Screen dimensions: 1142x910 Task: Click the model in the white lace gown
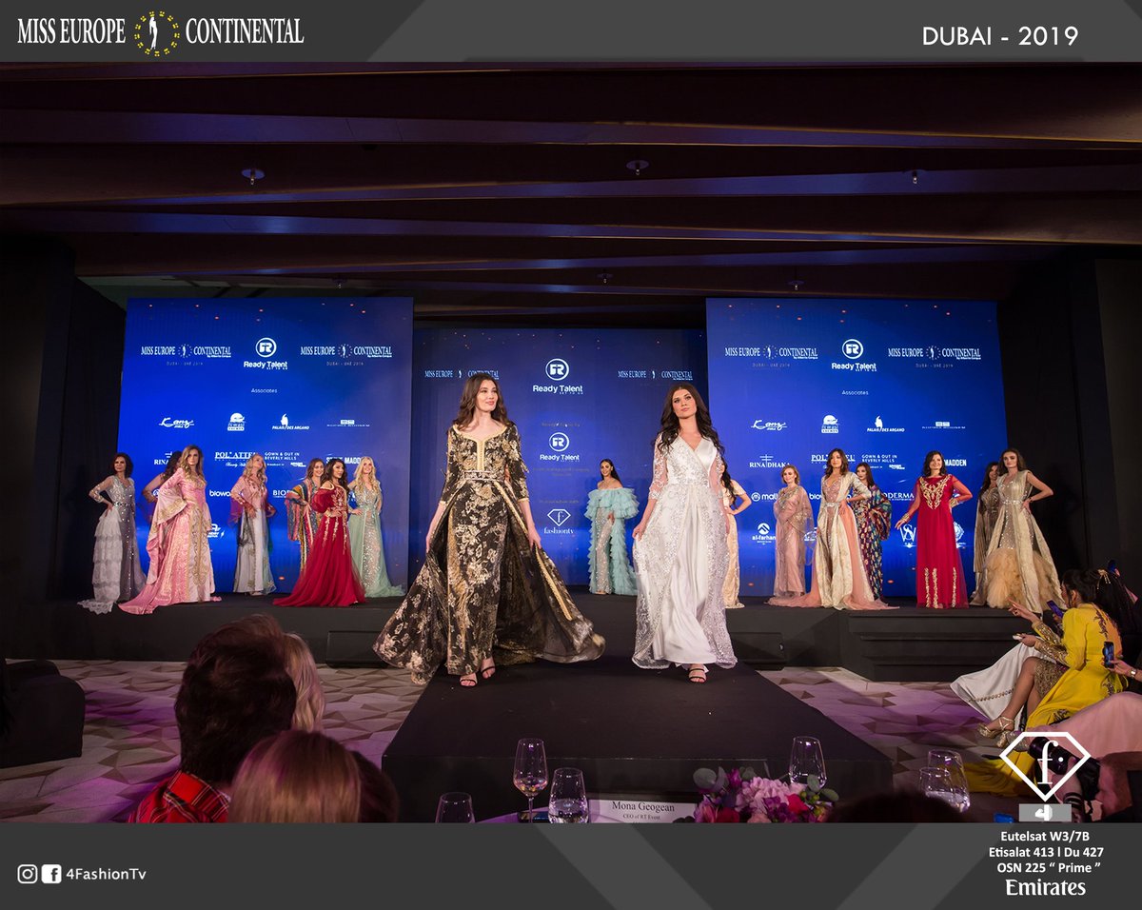(x=683, y=533)
